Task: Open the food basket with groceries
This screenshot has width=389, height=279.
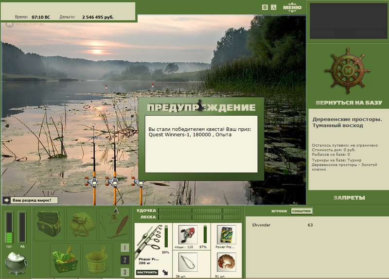Action: tap(65, 260)
